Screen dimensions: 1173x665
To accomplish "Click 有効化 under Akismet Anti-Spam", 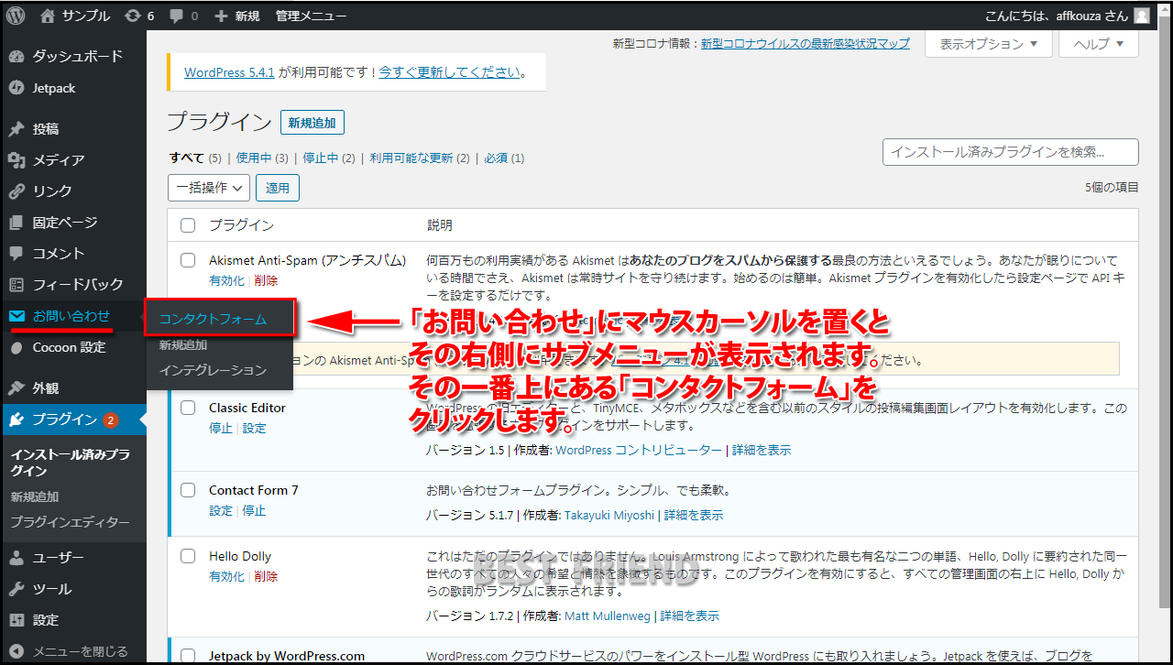I will click(226, 280).
